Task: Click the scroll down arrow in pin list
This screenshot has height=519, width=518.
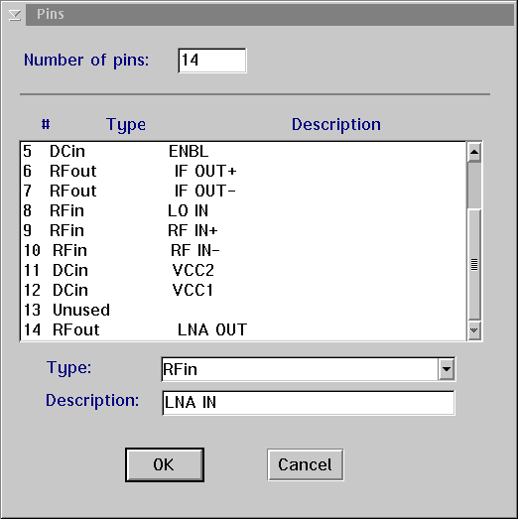Action: point(474,330)
